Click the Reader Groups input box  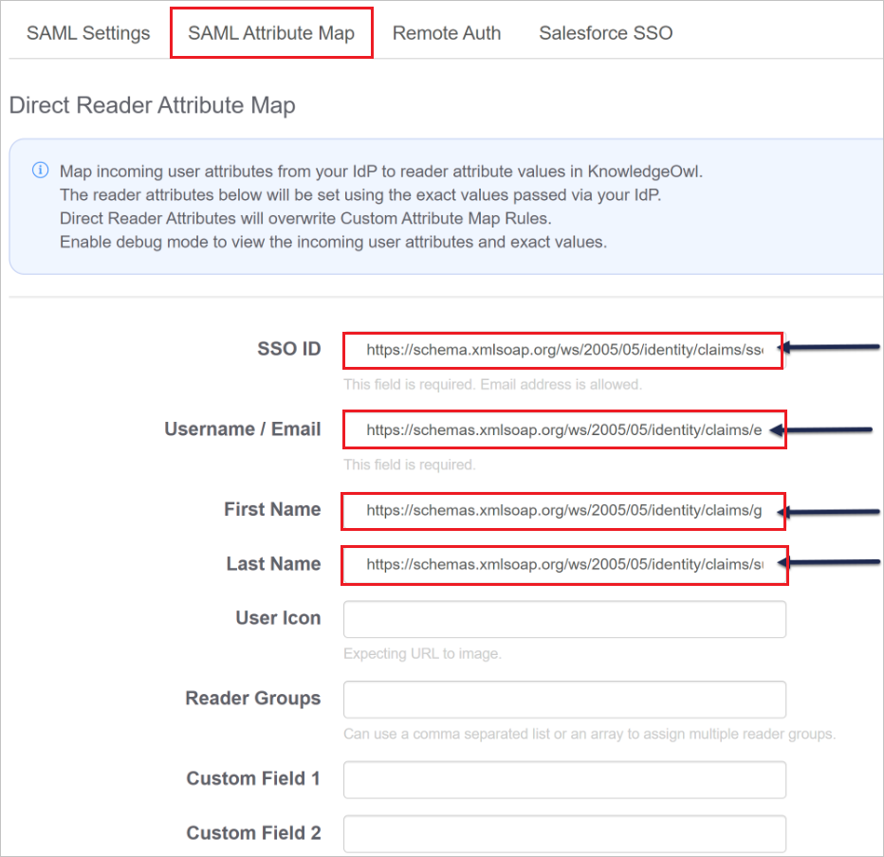coord(564,700)
